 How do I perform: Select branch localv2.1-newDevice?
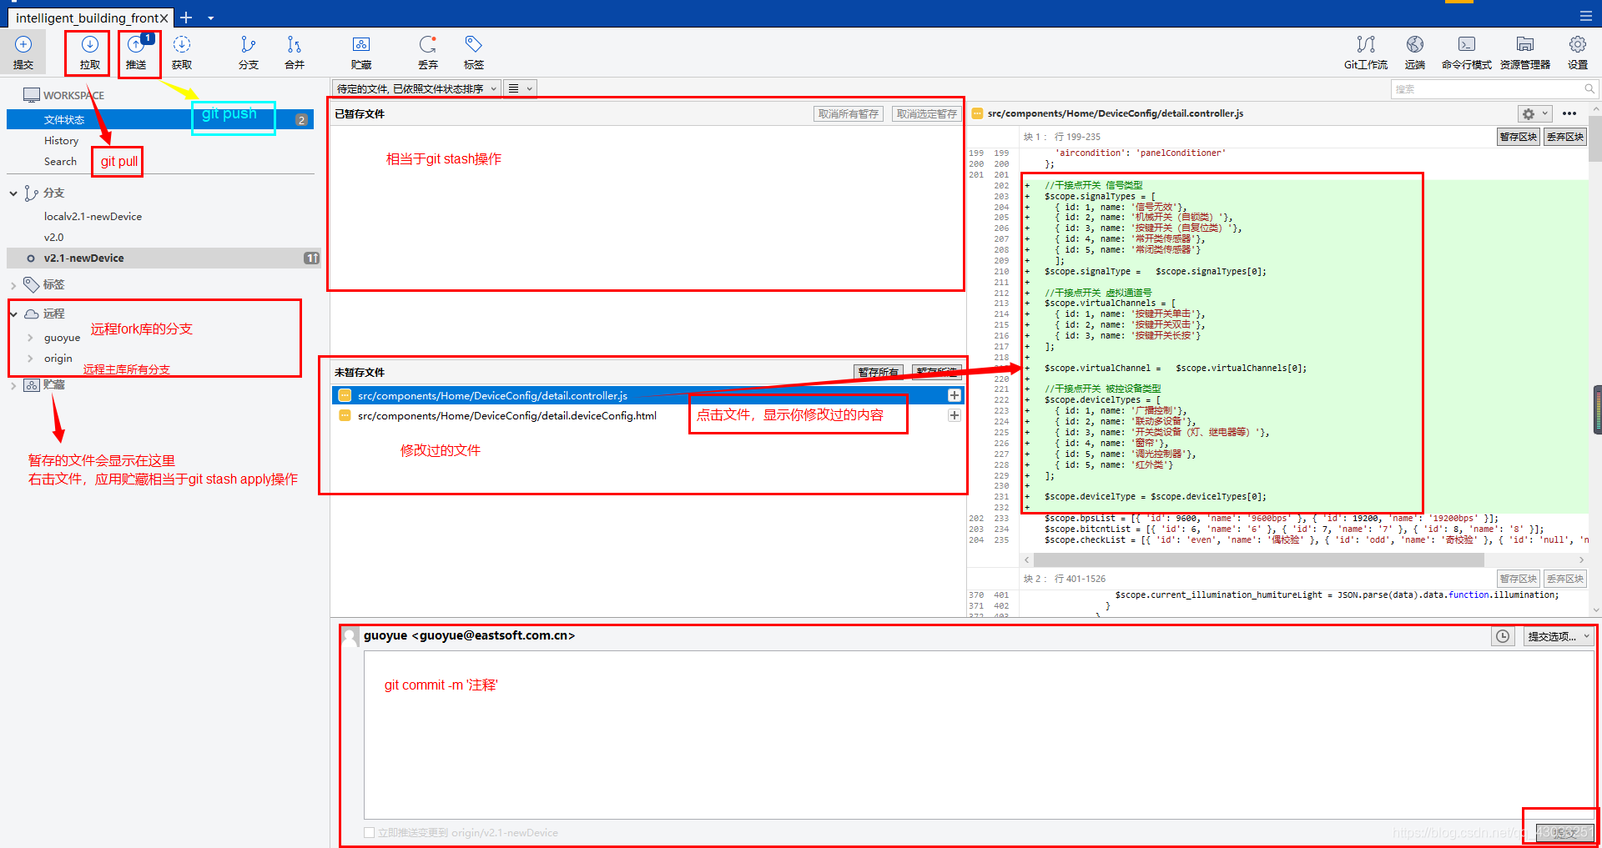(x=93, y=217)
